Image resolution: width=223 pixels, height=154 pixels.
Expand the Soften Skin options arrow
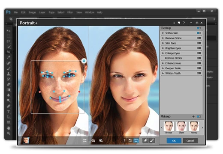click(163, 33)
